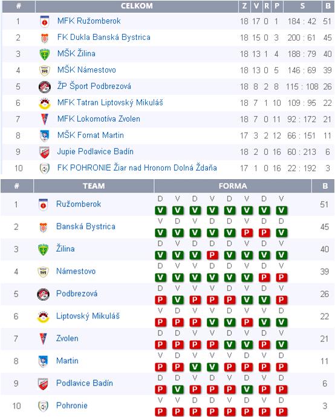This screenshot has width=335, height=417.
Task: Open the FK Dukla Banská Bystrica team link
Action: click(104, 38)
